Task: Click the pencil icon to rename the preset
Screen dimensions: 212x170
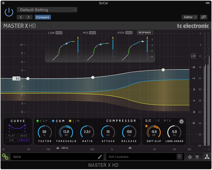Action: 100,157
